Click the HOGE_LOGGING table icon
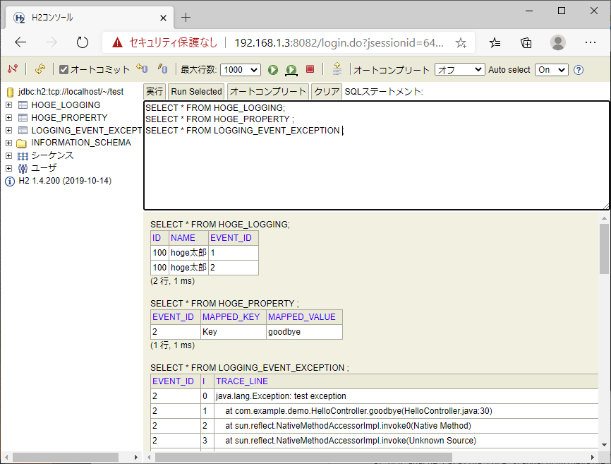 pyautogui.click(x=23, y=105)
